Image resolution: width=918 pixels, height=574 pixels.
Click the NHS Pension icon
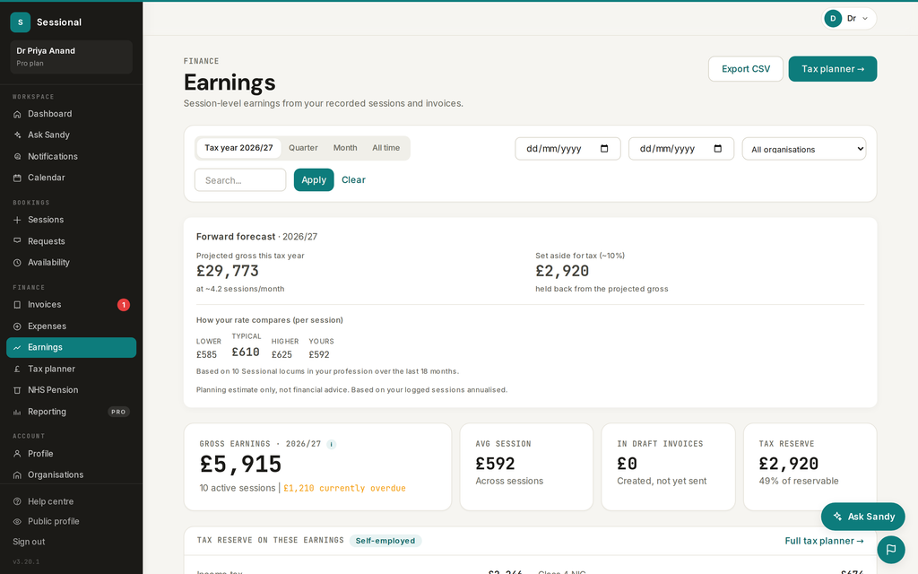(x=17, y=390)
